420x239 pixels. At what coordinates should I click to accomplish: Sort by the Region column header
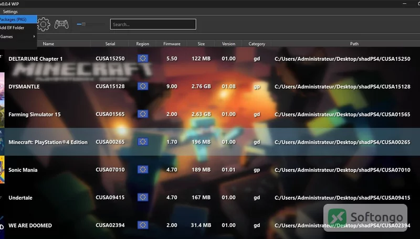pos(142,44)
